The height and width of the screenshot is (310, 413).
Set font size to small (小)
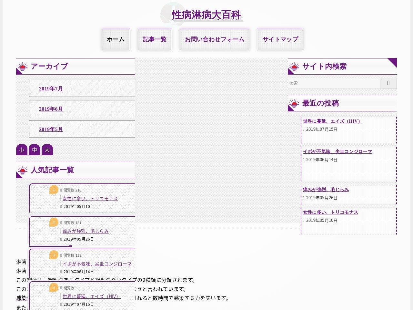pyautogui.click(x=22, y=150)
